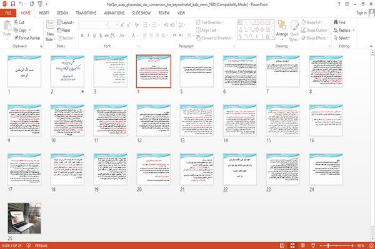
Task: Toggle Align Left paragraph button
Action: (x=145, y=36)
